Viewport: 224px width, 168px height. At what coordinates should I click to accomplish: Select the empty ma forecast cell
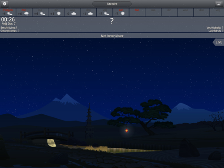click(x=153, y=12)
